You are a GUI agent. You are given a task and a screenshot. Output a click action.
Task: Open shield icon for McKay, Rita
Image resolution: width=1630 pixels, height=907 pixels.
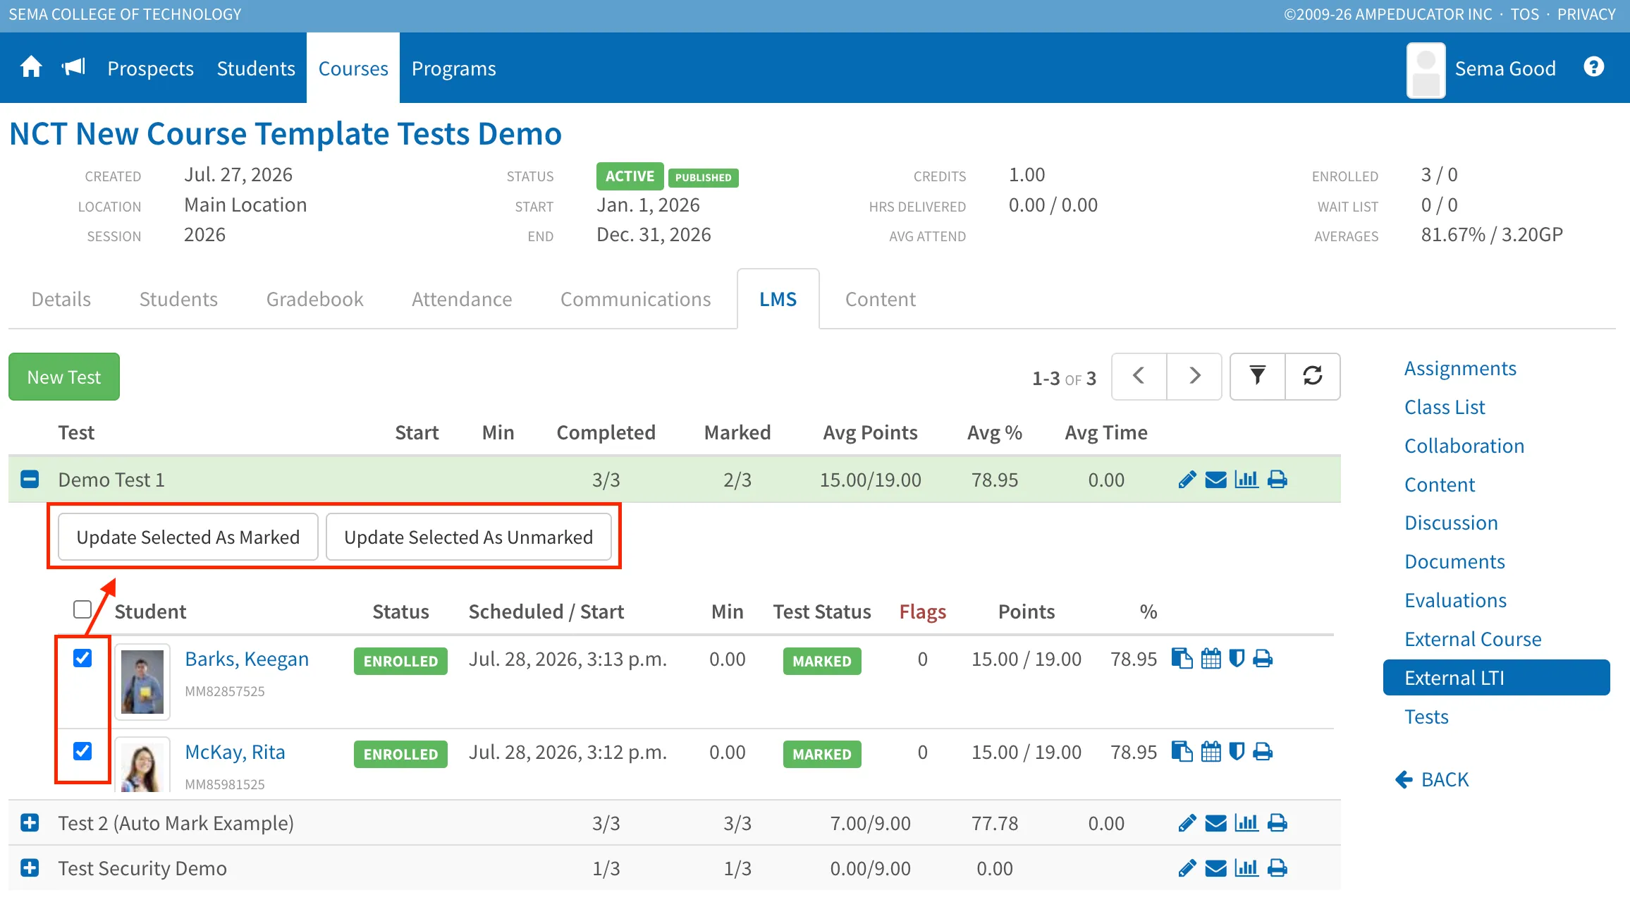(1237, 751)
